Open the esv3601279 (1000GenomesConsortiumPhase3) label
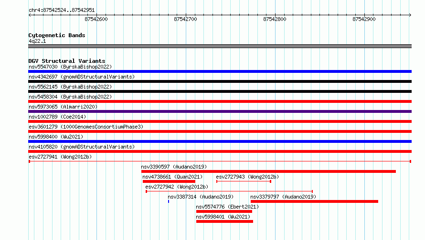This screenshot has height=240, width=425. point(86,127)
